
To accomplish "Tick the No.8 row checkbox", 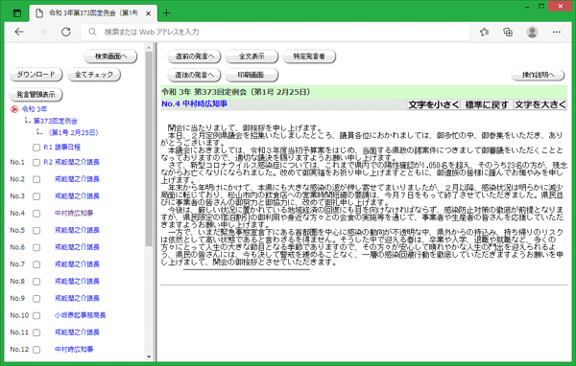I will pos(36,282).
